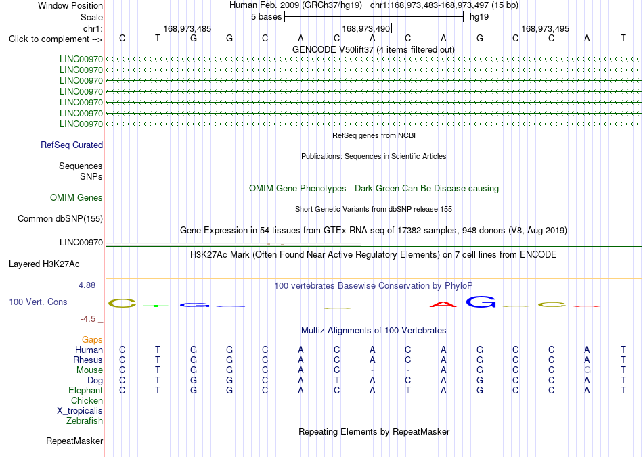643x457 pixels.
Task: Click the 168,973,490 position marker
Action: click(x=366, y=28)
